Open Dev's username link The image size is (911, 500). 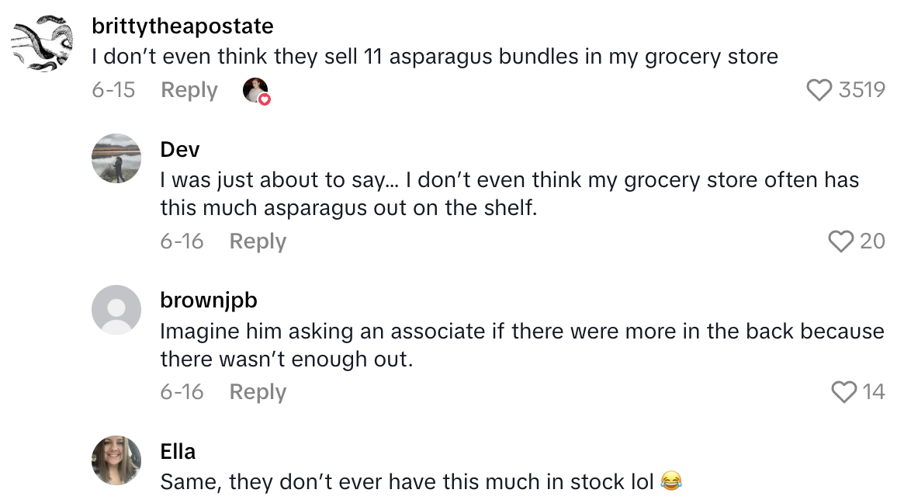click(x=178, y=149)
